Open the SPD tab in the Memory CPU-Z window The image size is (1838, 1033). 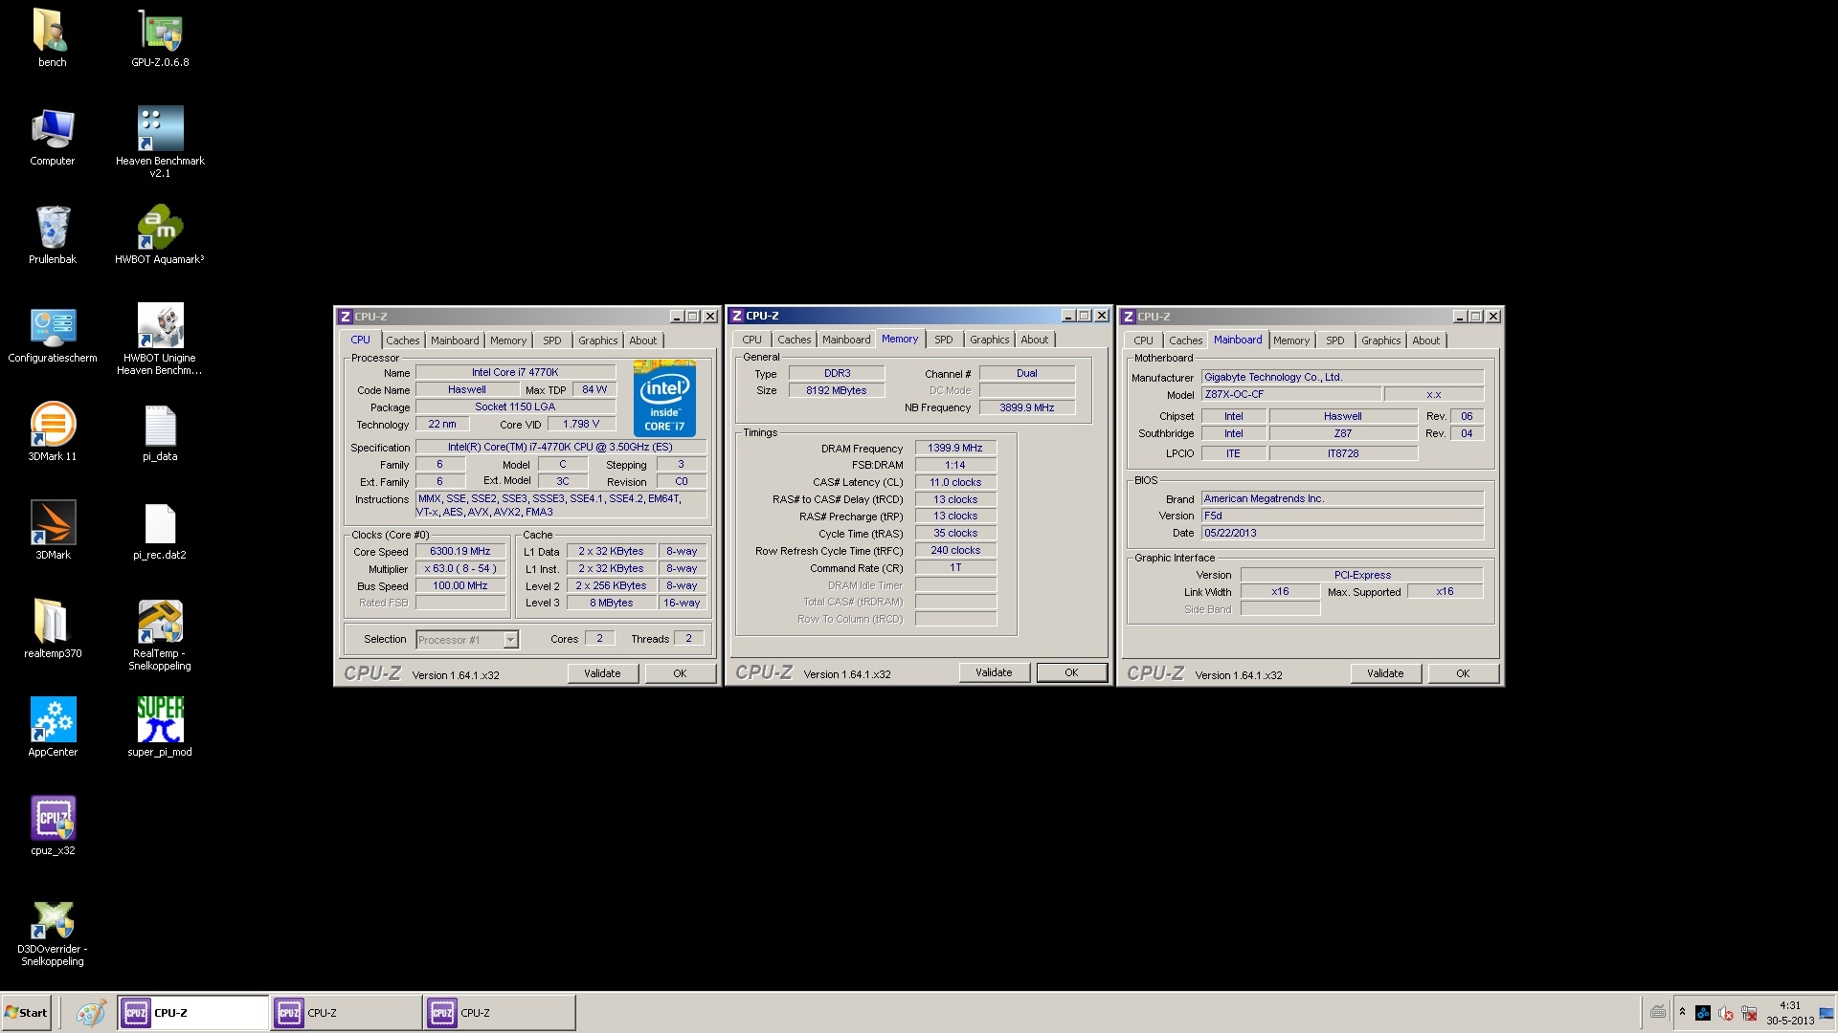click(943, 340)
